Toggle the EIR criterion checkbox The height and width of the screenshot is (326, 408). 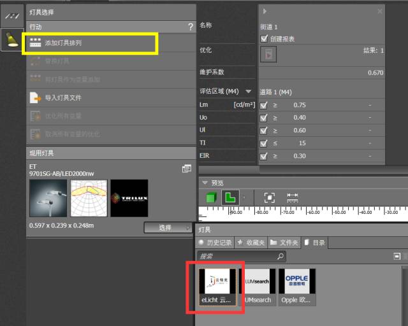click(x=263, y=156)
